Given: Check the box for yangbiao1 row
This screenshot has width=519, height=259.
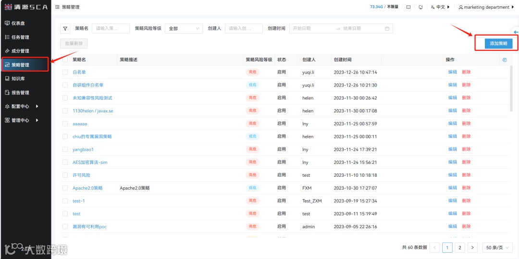Looking at the screenshot, I should click(65, 149).
